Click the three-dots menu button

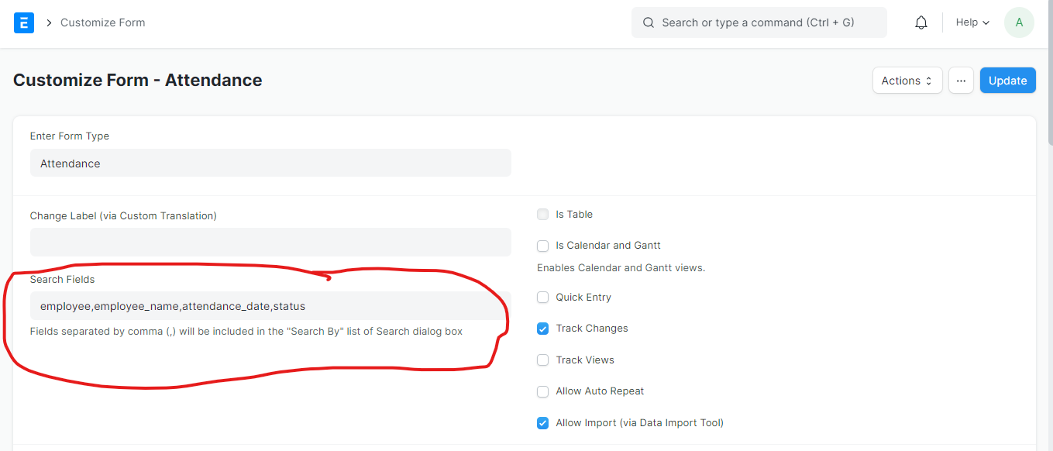961,81
